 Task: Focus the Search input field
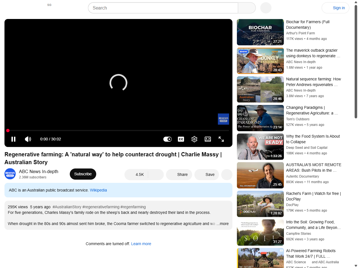click(163, 8)
